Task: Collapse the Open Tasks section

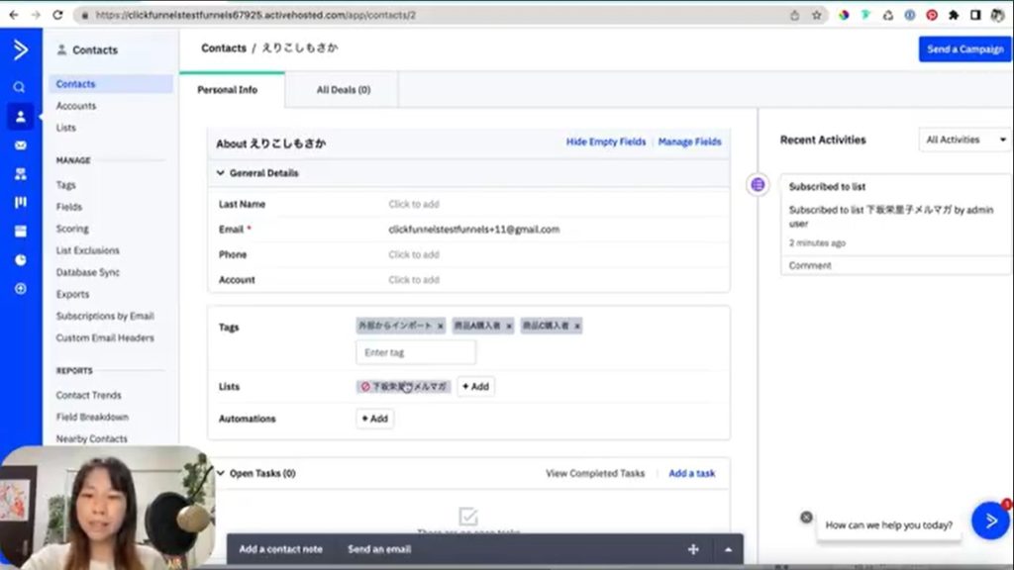Action: [221, 473]
